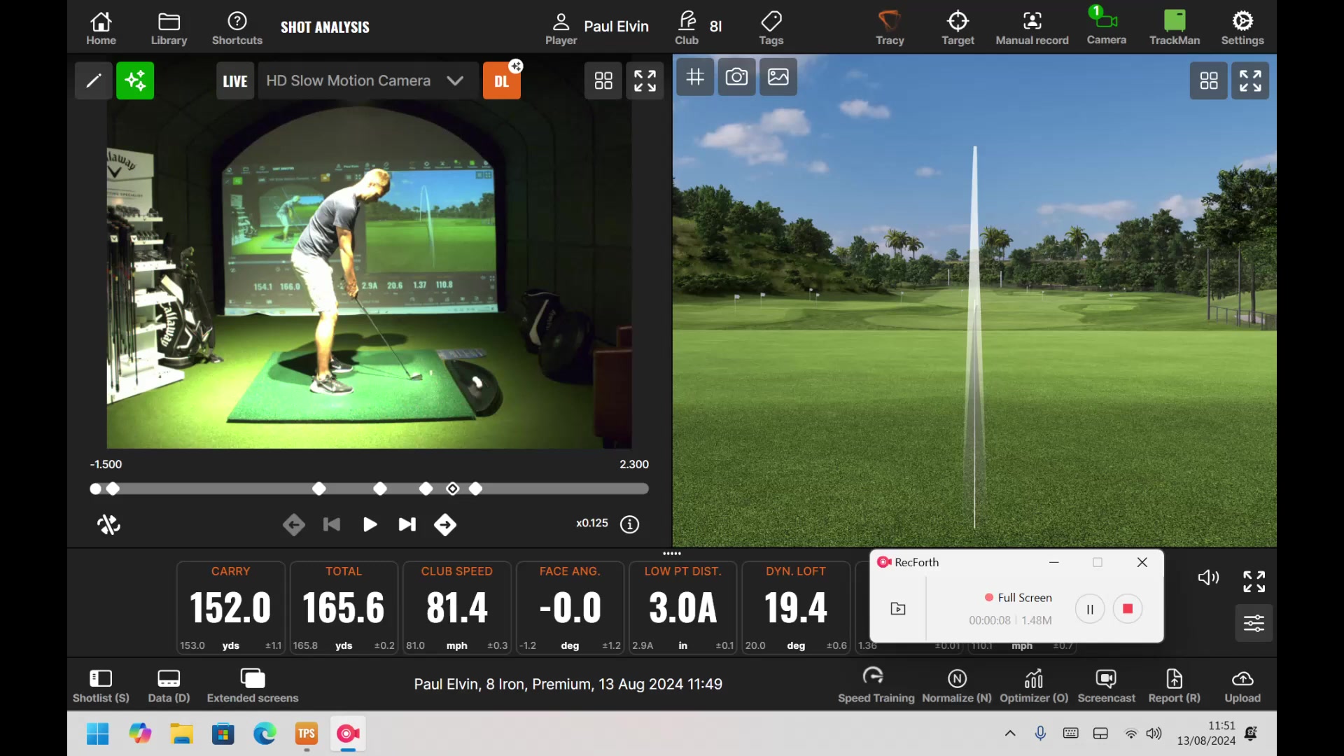Open the Screencast tool
The width and height of the screenshot is (1344, 756).
tap(1106, 685)
